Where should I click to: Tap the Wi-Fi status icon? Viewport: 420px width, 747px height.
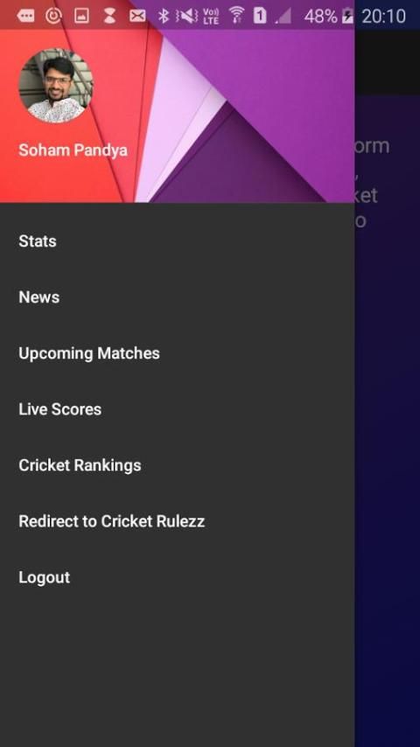(x=235, y=16)
